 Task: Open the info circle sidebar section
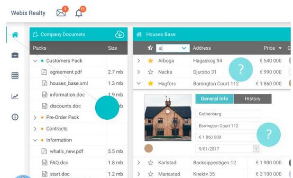tap(15, 117)
